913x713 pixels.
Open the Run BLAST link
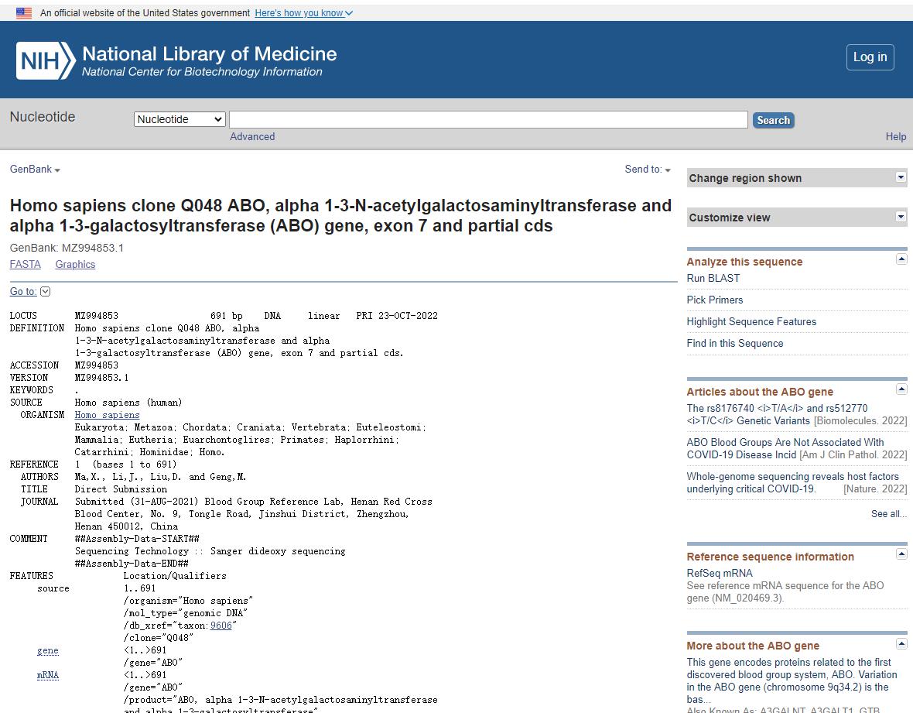click(x=713, y=278)
